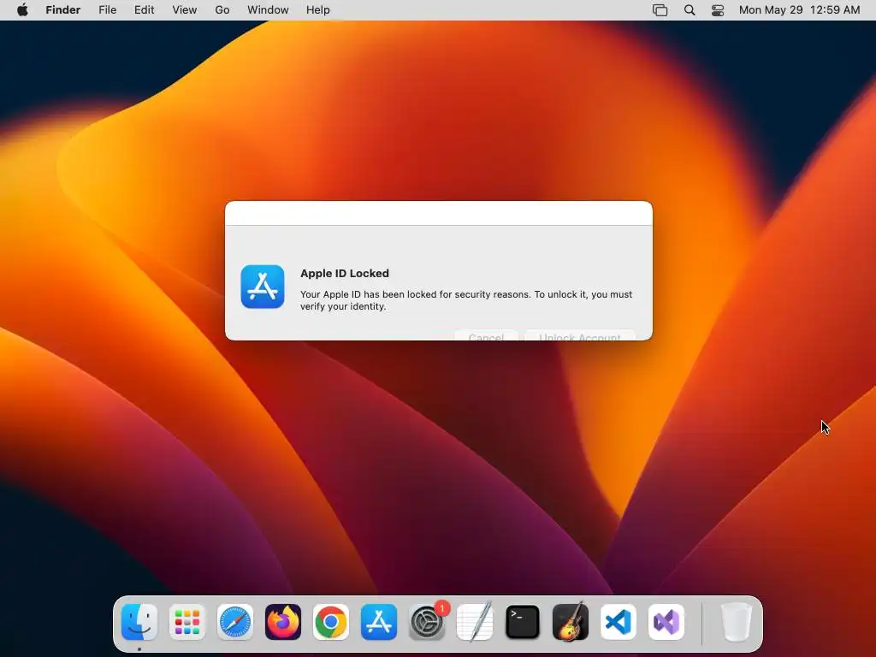876x657 pixels.
Task: Open the Help menu
Action: [x=318, y=10]
